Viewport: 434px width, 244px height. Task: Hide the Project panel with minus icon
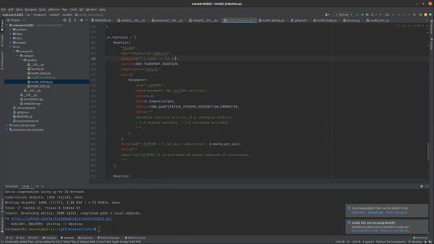pyautogui.click(x=87, y=20)
